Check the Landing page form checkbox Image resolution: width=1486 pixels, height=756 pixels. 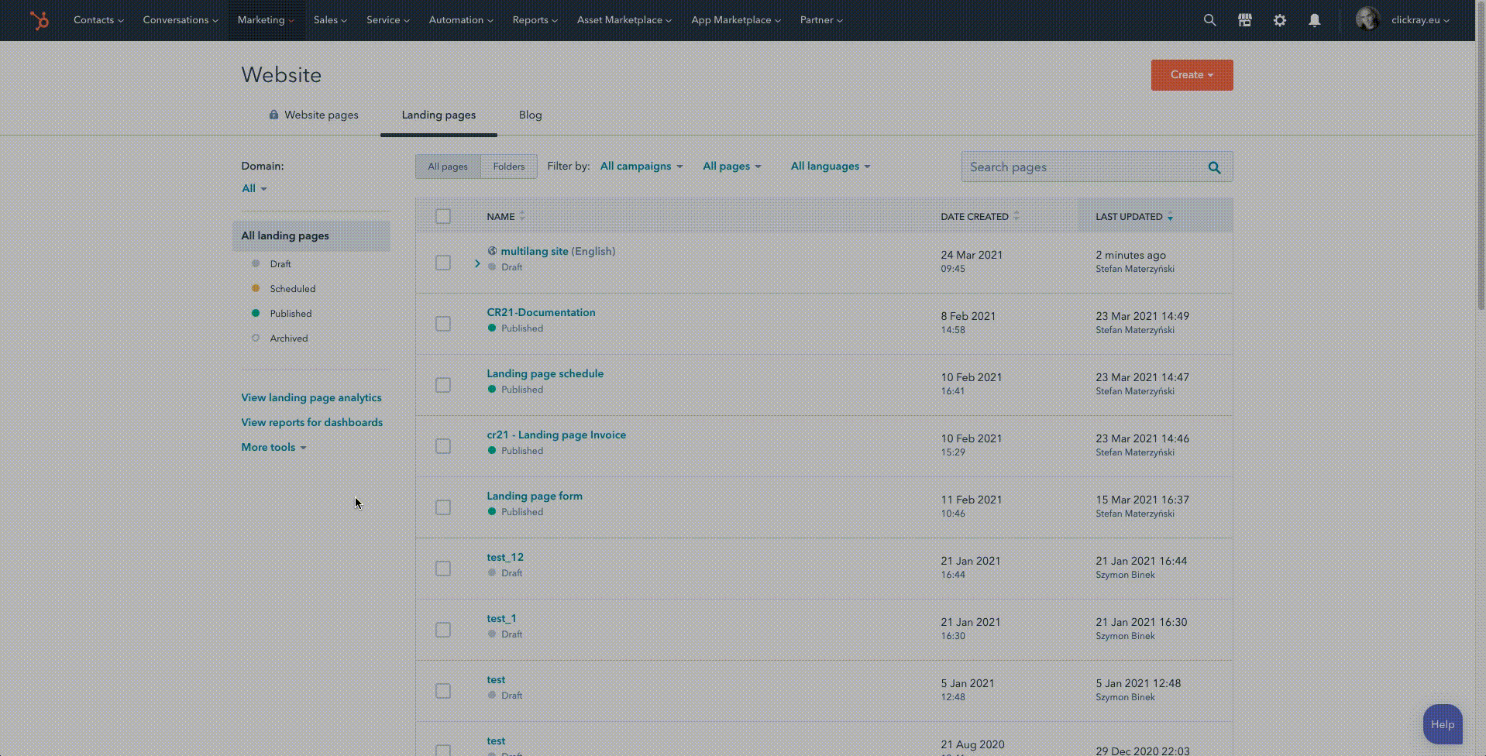pyautogui.click(x=443, y=507)
